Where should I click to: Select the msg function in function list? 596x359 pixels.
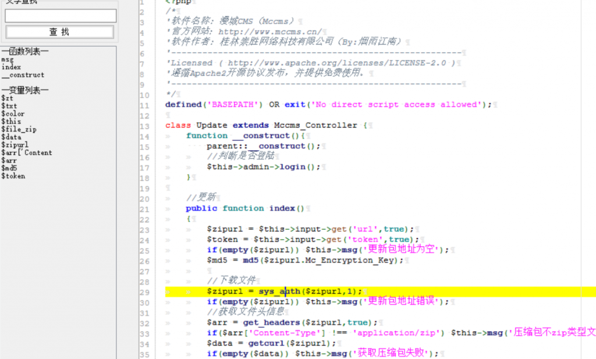(7, 60)
